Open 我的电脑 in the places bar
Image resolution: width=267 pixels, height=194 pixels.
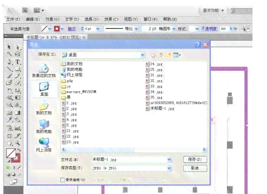coord(44,126)
